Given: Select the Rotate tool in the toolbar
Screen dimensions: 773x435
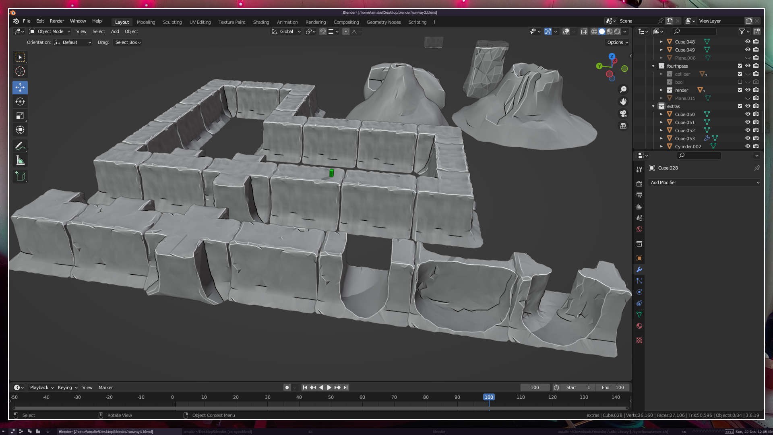Looking at the screenshot, I should 20,101.
